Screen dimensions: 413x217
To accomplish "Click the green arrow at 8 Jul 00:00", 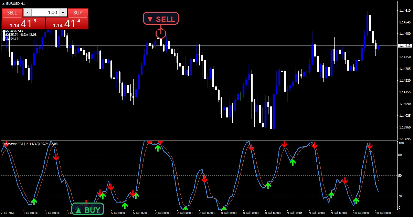I will tap(224, 208).
